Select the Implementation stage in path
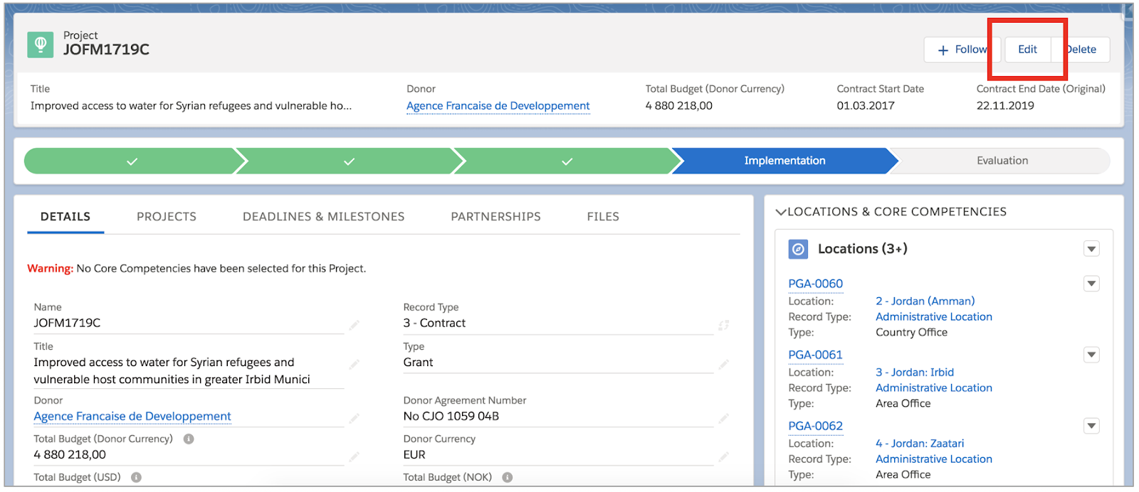The width and height of the screenshot is (1139, 492). tap(784, 161)
